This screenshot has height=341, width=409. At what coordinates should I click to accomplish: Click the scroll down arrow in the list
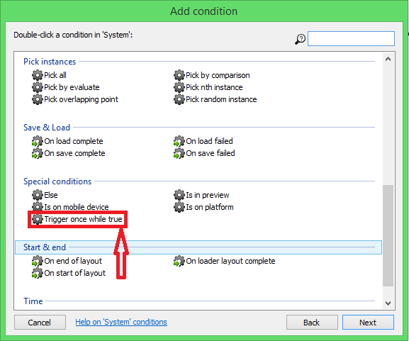388,303
